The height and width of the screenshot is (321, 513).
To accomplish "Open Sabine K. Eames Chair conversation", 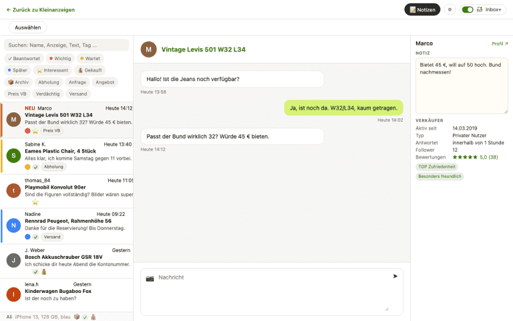I will click(67, 156).
